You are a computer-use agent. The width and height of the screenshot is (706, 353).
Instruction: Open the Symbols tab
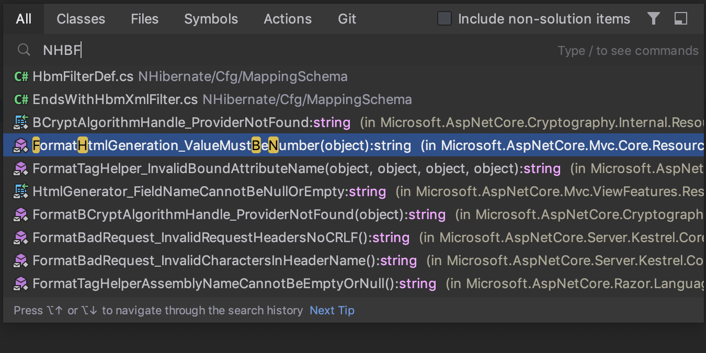click(211, 18)
